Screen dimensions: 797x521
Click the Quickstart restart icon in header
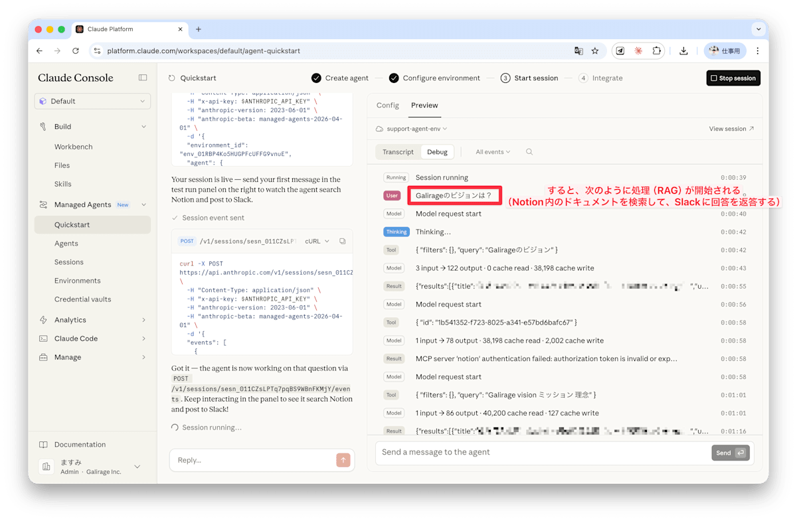click(x=172, y=78)
